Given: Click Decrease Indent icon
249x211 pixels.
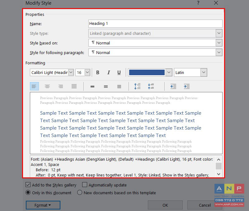Looking at the screenshot, I should [173, 86].
